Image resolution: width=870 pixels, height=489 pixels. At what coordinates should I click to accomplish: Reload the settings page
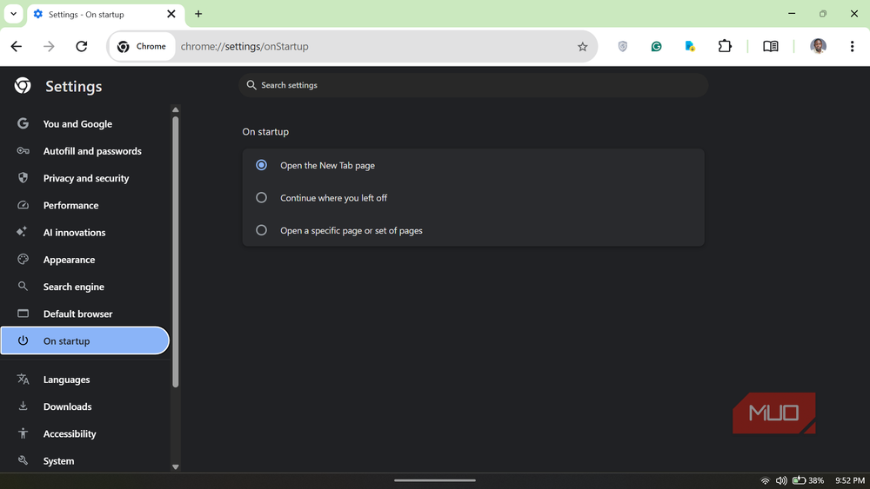coord(82,47)
